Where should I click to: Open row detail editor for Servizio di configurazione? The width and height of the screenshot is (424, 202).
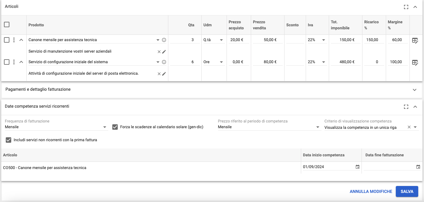pyautogui.click(x=415, y=62)
